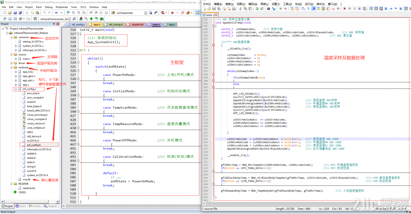This screenshot has height=214, width=411.
Task: Select the Functions tab below project tree
Action: 35,206
